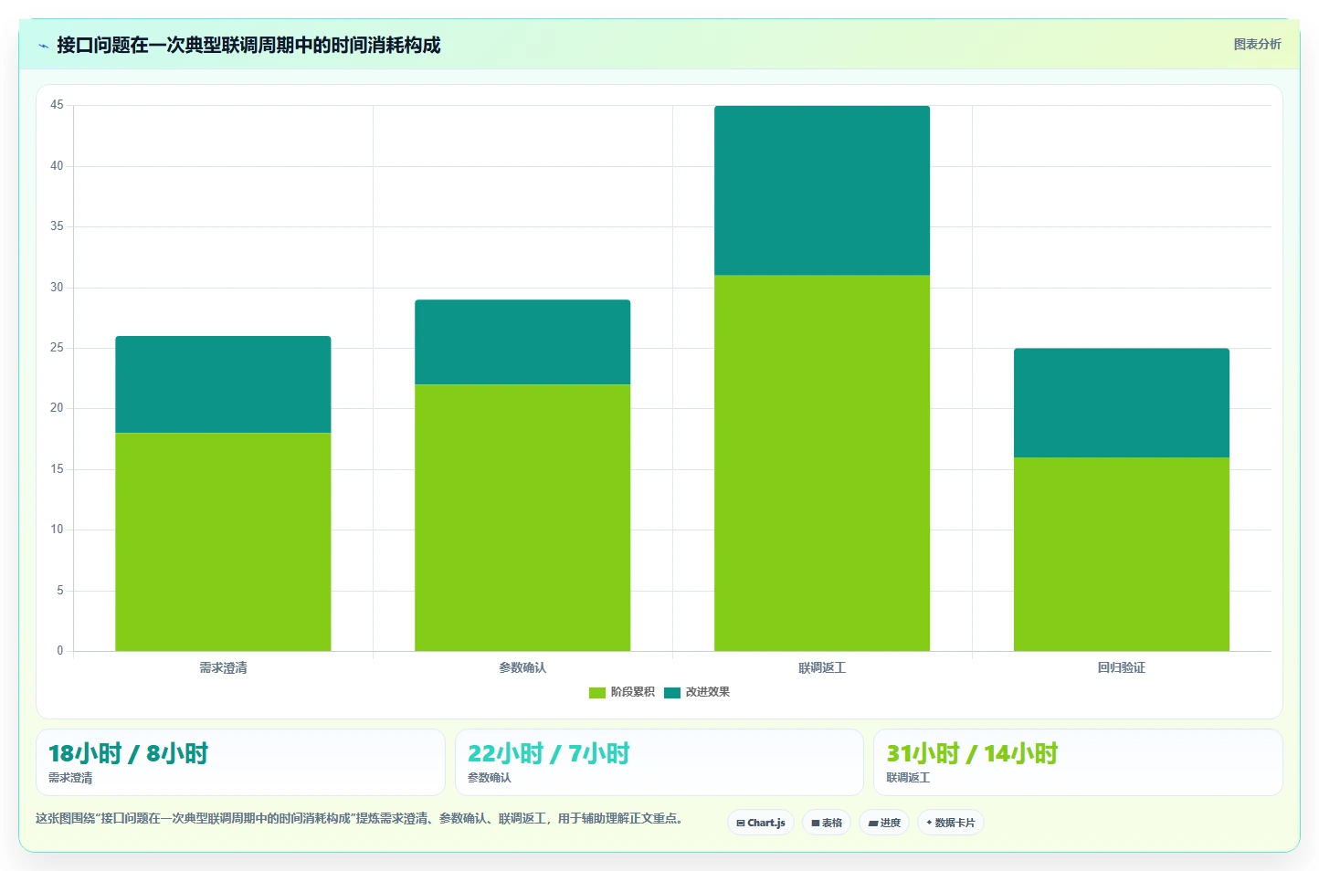Click the 需求澄清 caption under 18小时 card
1319x871 pixels.
click(70, 778)
